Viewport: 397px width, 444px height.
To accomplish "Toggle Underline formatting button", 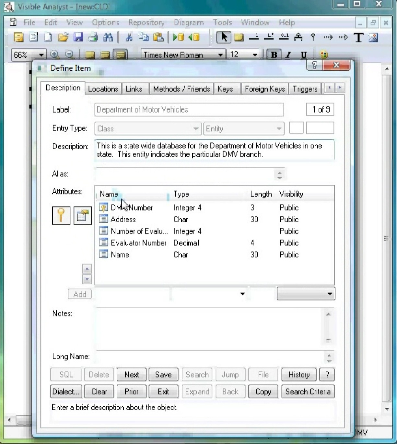I will tap(303, 55).
